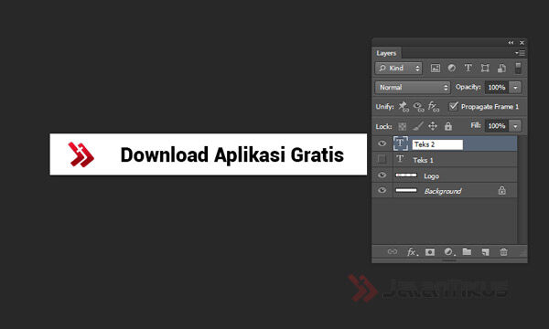
Task: Open the Layers panel flyout menu
Action: [x=520, y=53]
